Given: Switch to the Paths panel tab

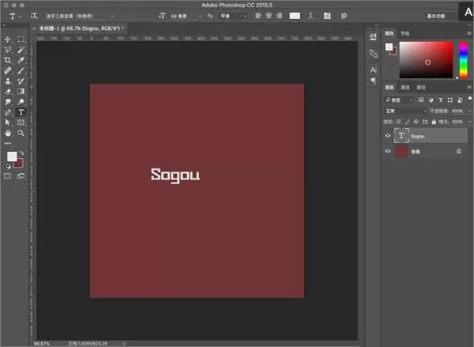Looking at the screenshot, I should [421, 88].
